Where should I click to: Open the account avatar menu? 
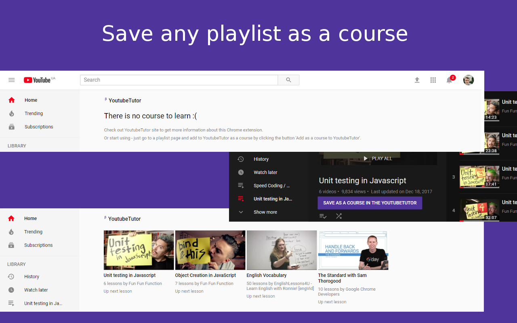pyautogui.click(x=469, y=80)
